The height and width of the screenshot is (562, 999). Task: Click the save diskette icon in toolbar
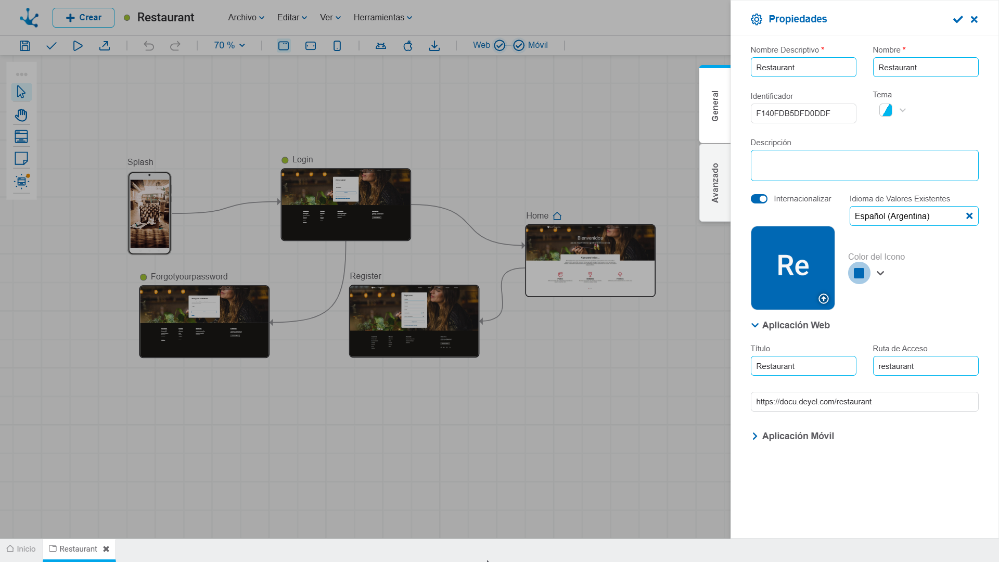coord(24,46)
